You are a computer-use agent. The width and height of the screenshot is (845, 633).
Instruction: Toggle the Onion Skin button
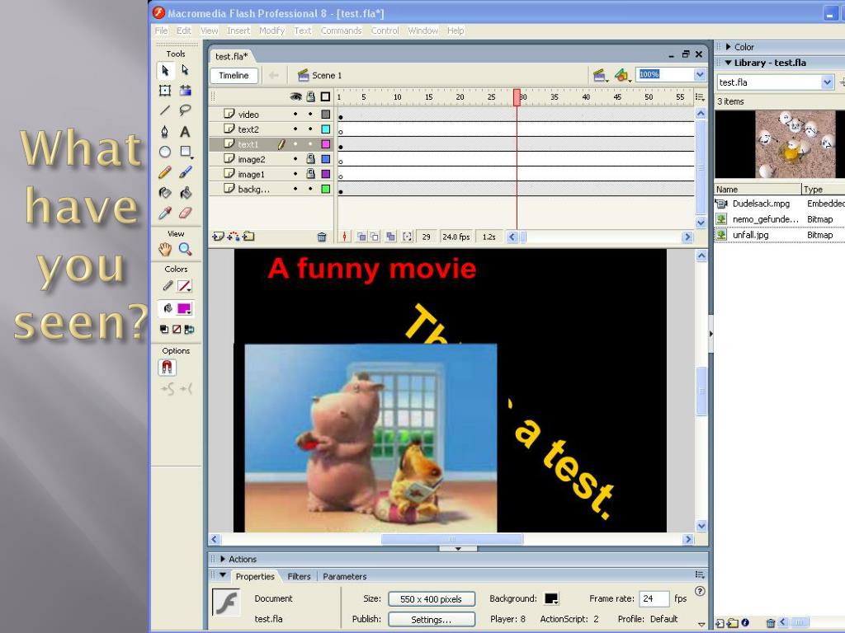click(361, 237)
